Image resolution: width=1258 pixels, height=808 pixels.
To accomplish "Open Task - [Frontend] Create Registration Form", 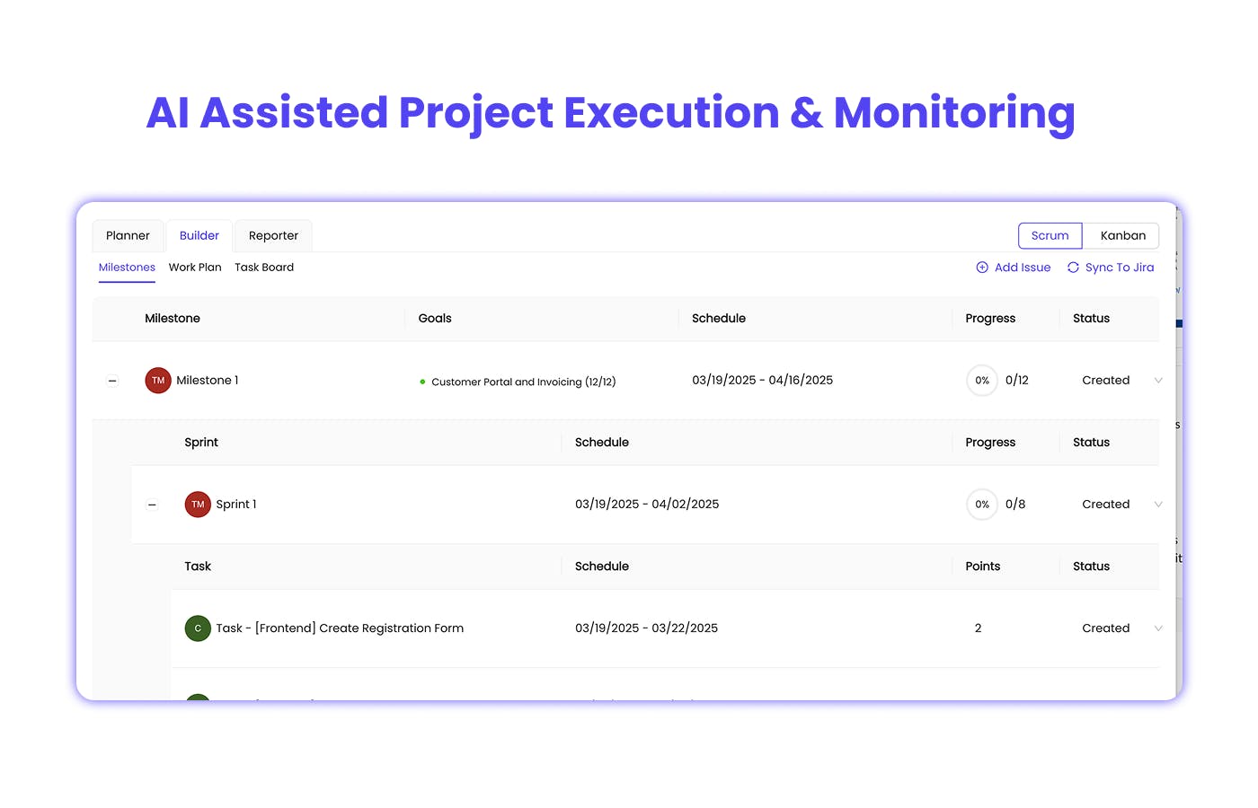I will click(340, 628).
